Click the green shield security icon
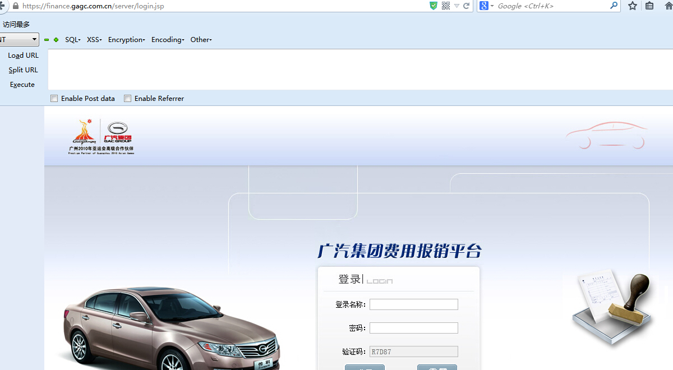This screenshot has width=673, height=370. tap(434, 6)
